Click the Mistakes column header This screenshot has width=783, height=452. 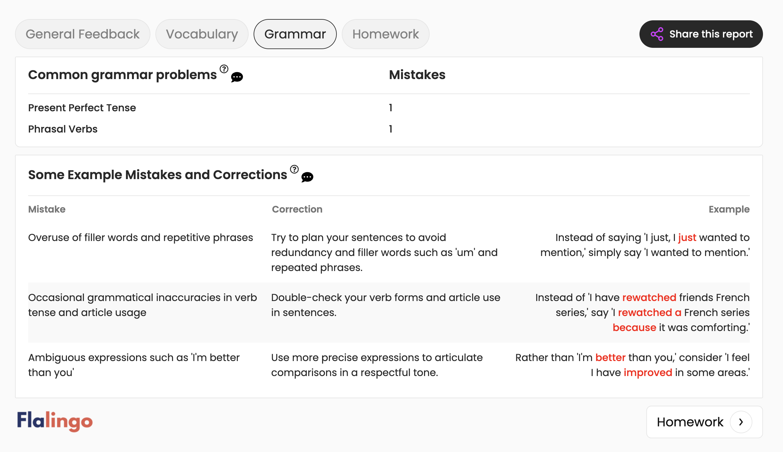coord(417,75)
